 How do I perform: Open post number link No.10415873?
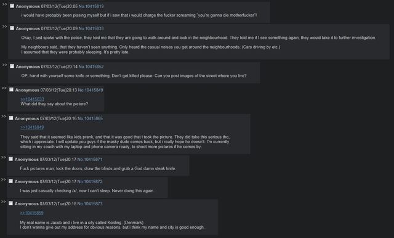pyautogui.click(x=90, y=204)
